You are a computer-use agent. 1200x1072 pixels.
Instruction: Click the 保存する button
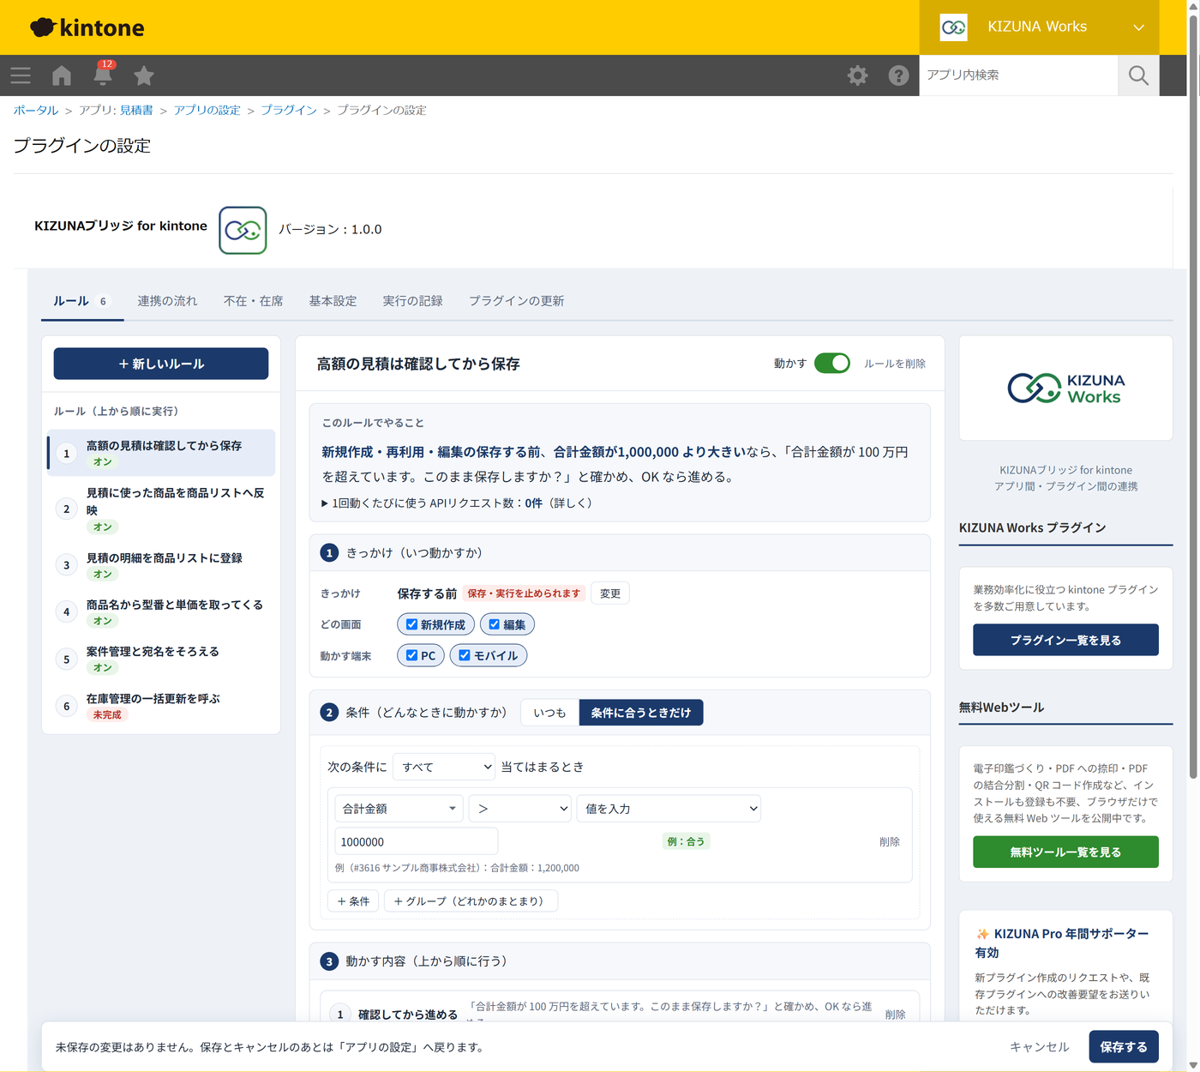click(x=1124, y=1047)
